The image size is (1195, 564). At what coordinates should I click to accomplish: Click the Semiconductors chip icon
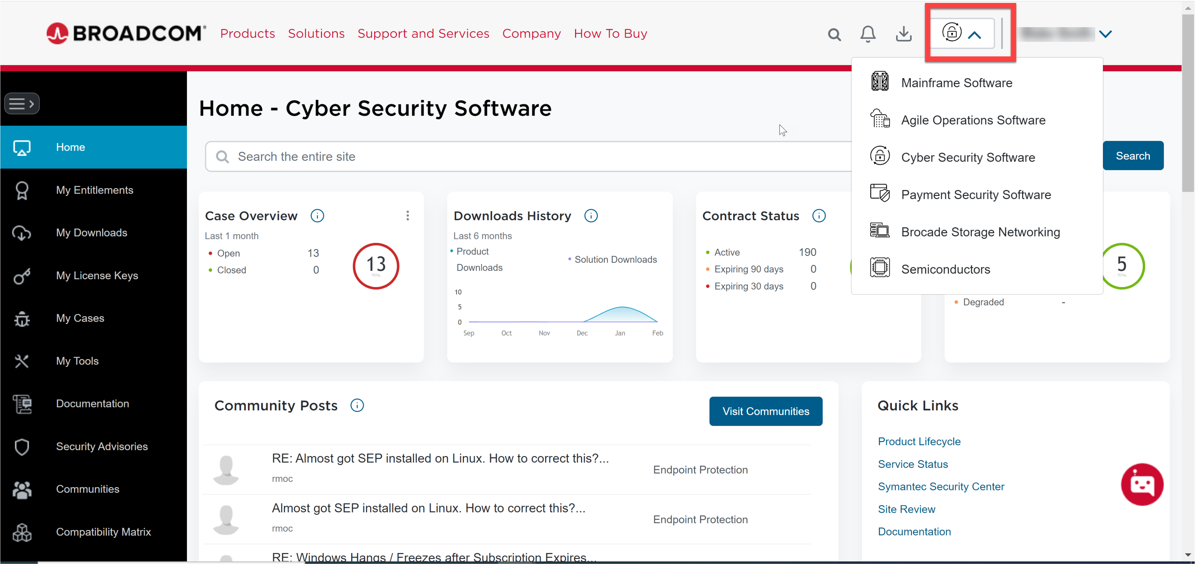pyautogui.click(x=880, y=267)
